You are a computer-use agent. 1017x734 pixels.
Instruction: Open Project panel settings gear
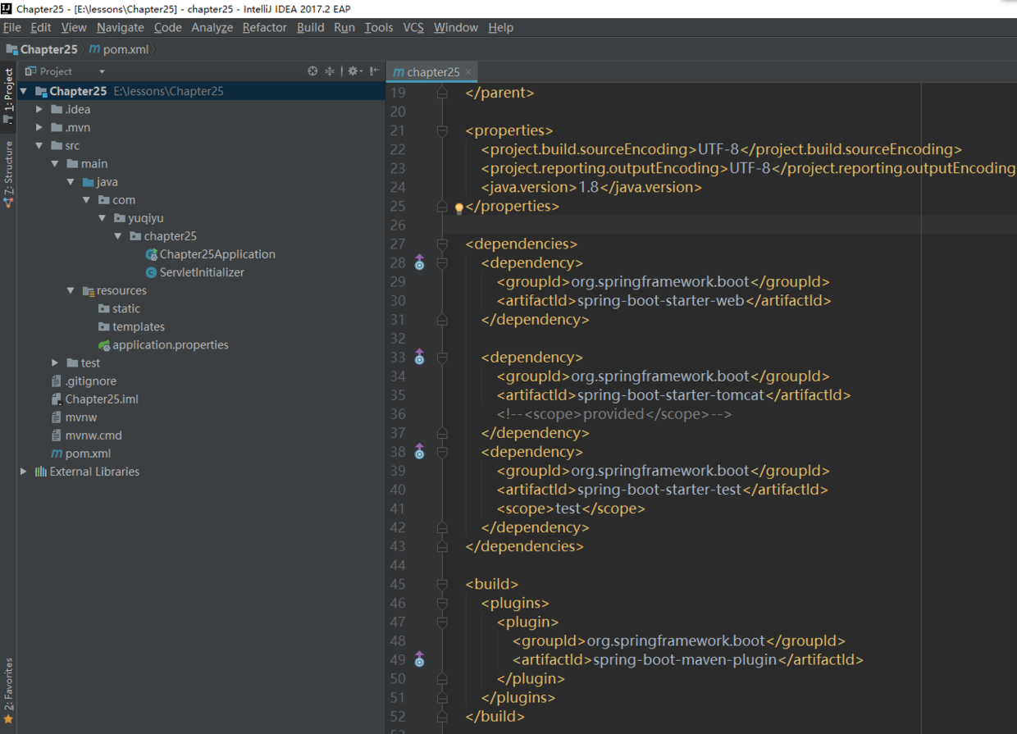(353, 71)
